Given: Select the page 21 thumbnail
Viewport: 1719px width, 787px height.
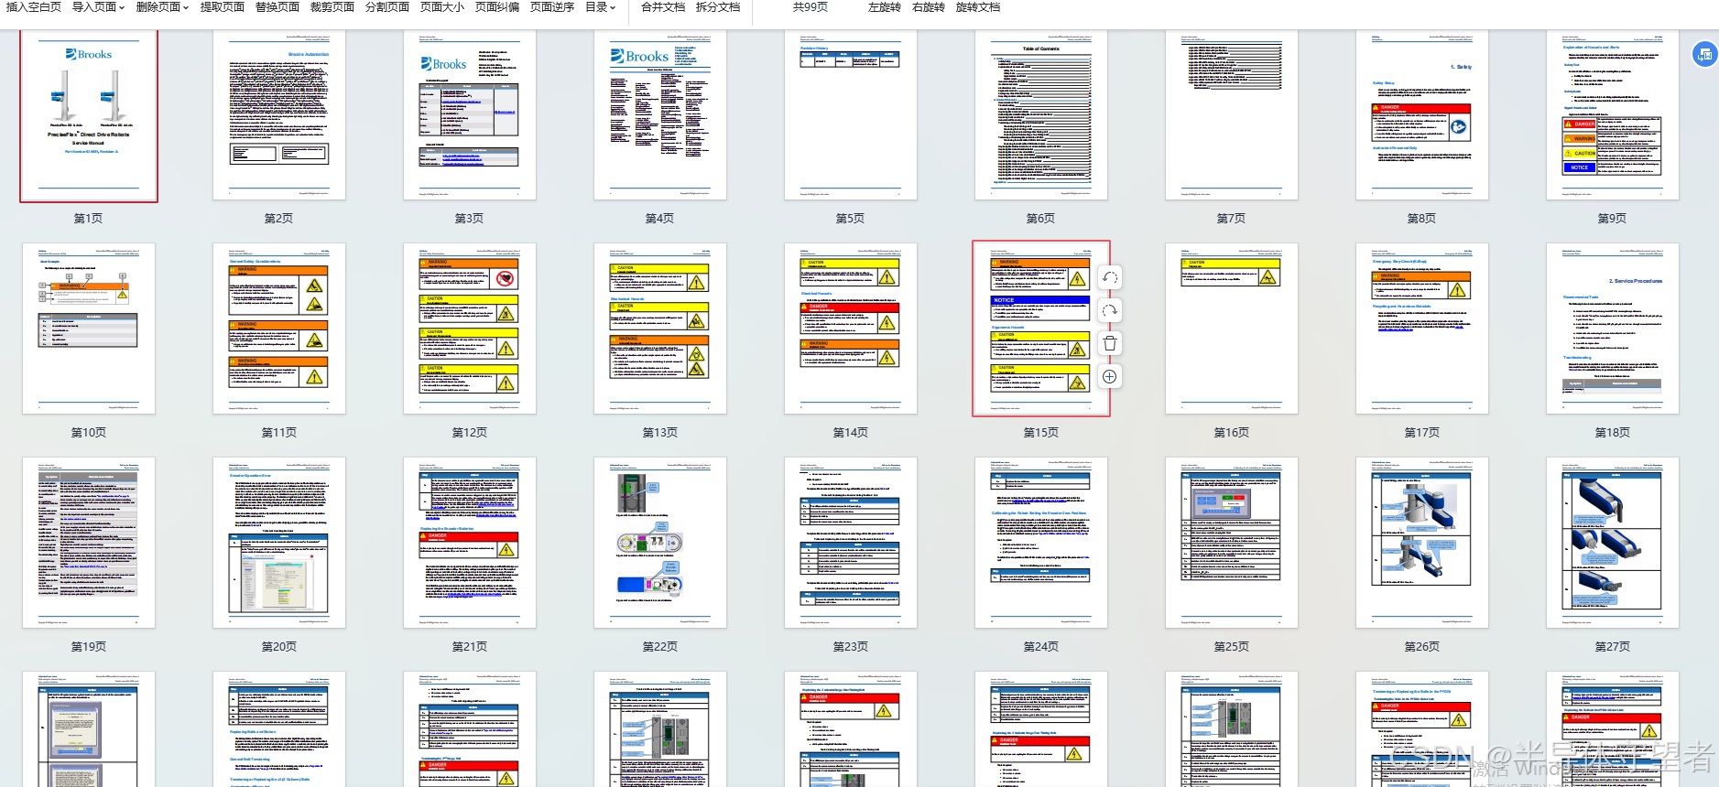Looking at the screenshot, I should 470,543.
